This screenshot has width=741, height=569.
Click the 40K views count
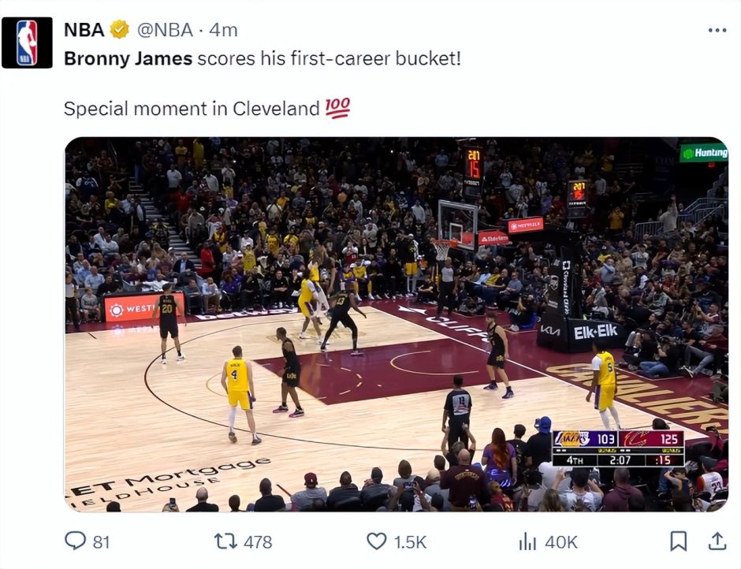tap(561, 541)
